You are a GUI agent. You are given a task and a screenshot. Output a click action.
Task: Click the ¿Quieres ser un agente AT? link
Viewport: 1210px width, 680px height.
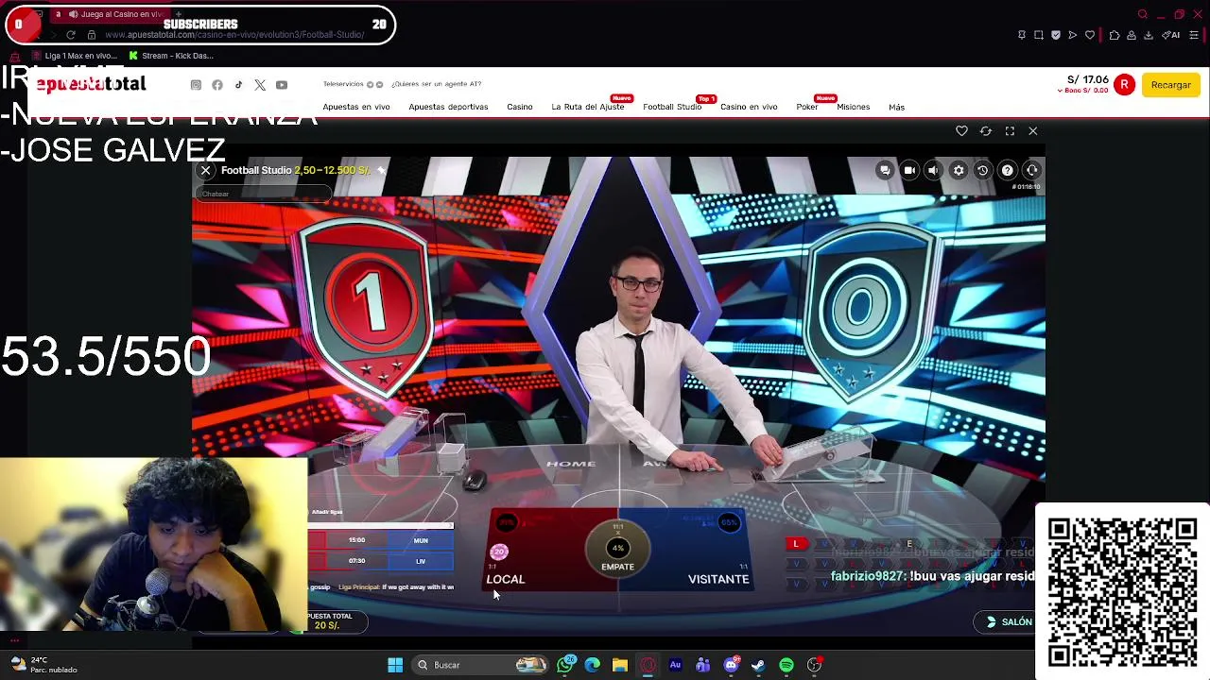[x=437, y=84]
